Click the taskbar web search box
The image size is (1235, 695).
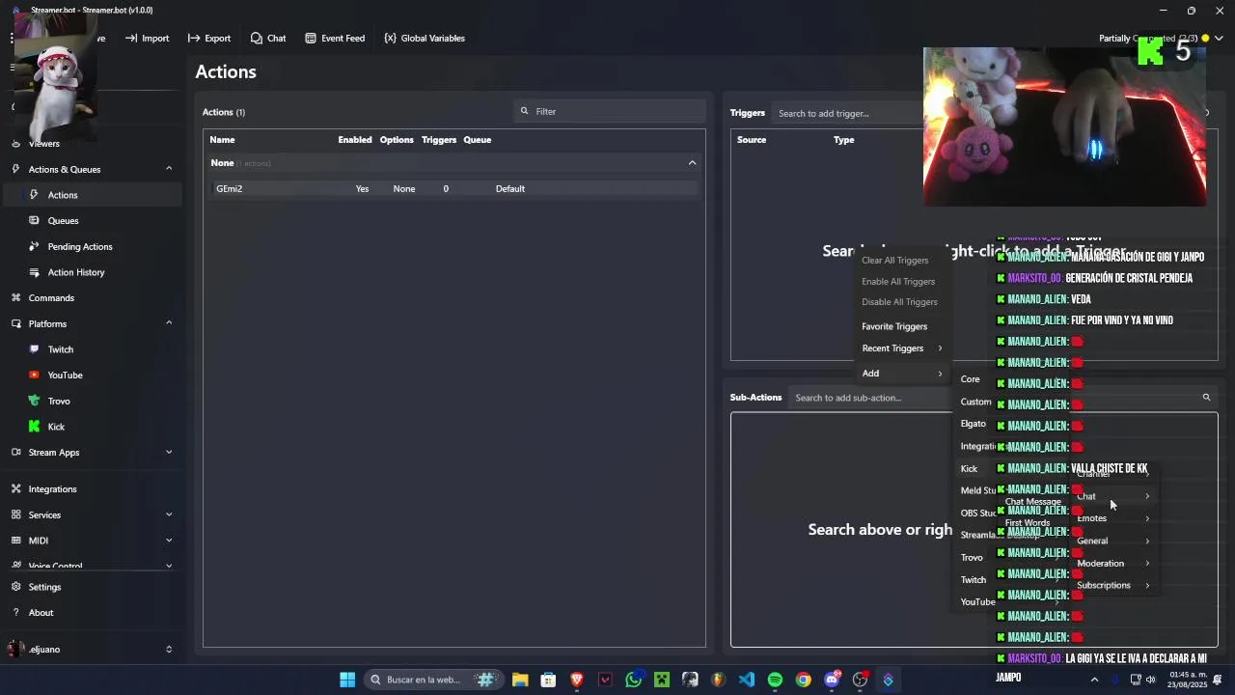[x=432, y=680]
